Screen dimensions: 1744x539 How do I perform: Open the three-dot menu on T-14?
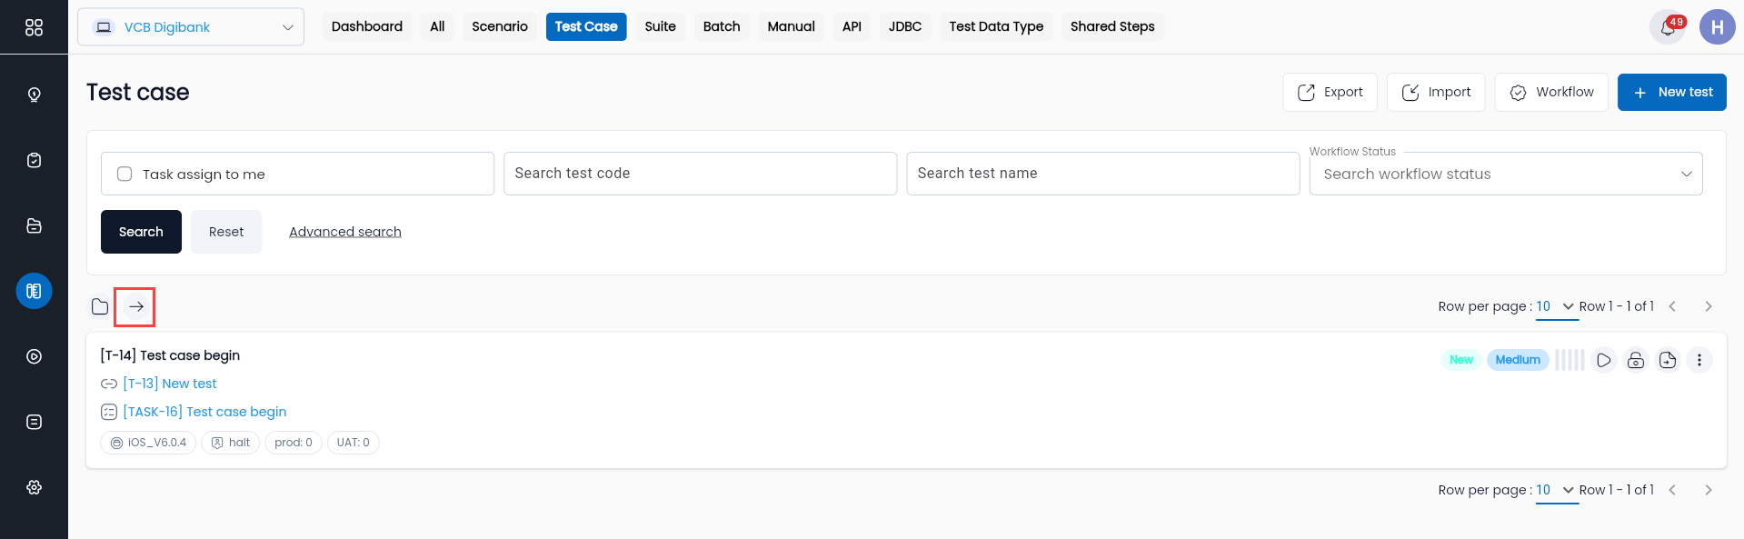coord(1699,360)
